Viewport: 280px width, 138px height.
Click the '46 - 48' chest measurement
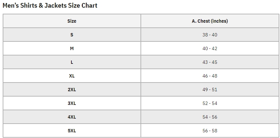[210, 76]
